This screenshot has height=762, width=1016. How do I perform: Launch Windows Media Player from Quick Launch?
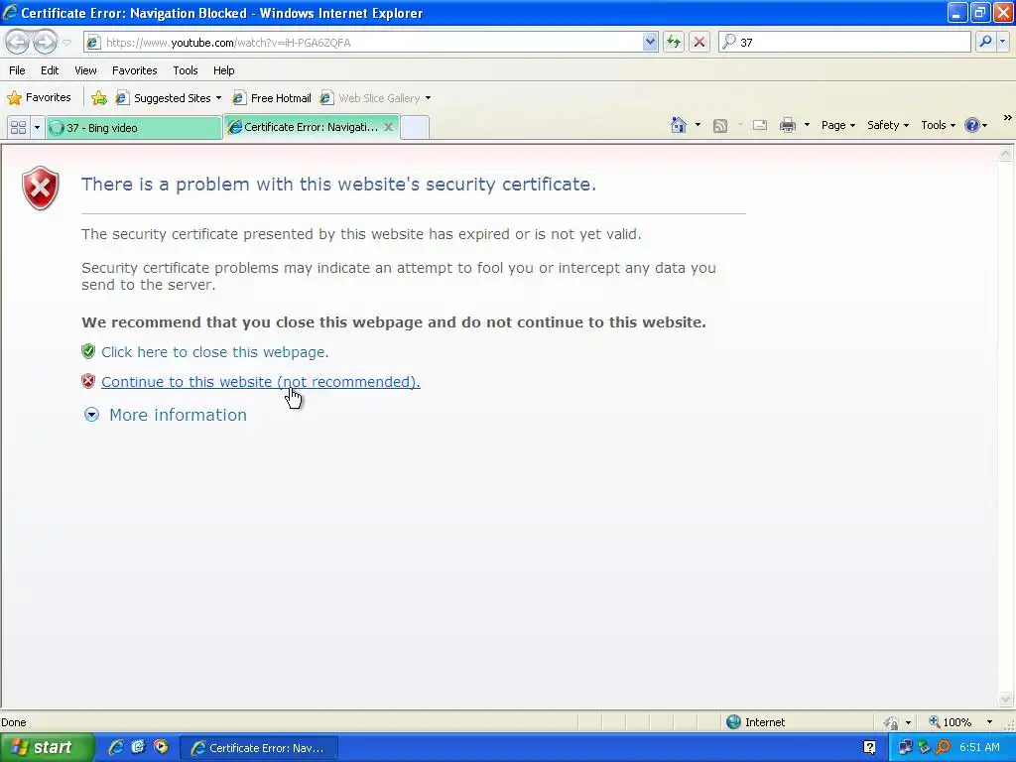(161, 747)
